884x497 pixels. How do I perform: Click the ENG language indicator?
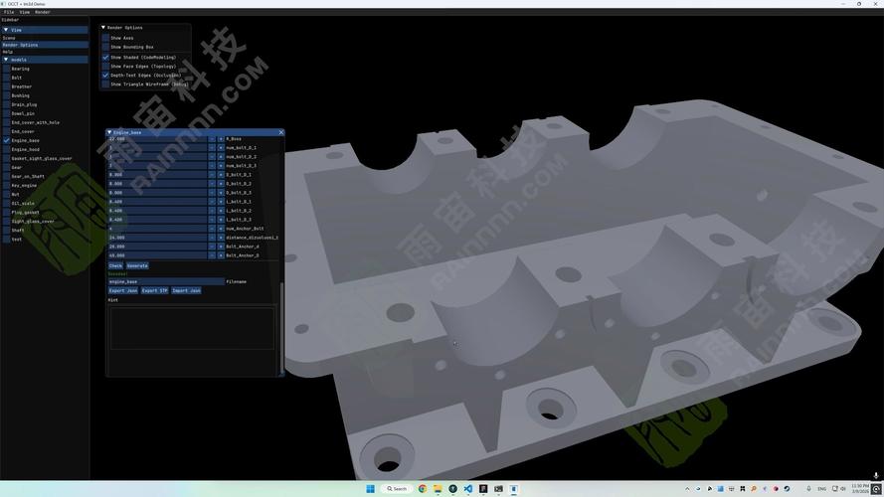821,488
